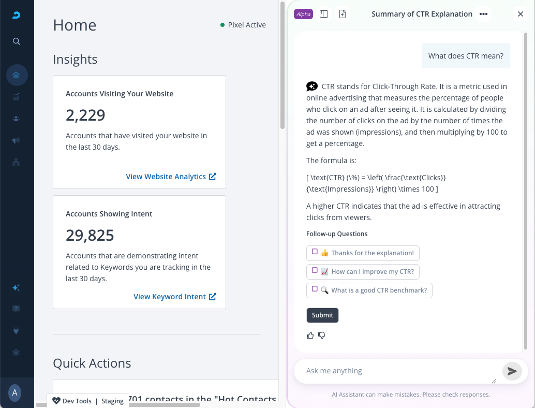The image size is (535, 408).
Task: Click the thumbs down feedback icon
Action: [322, 336]
